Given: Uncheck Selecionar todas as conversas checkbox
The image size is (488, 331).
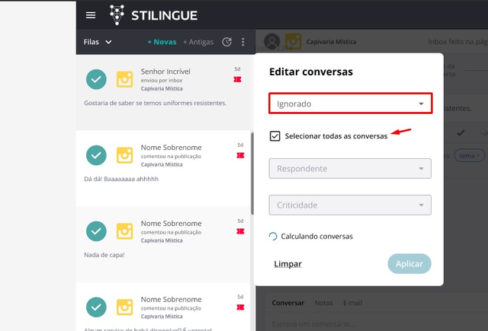Looking at the screenshot, I should [274, 136].
